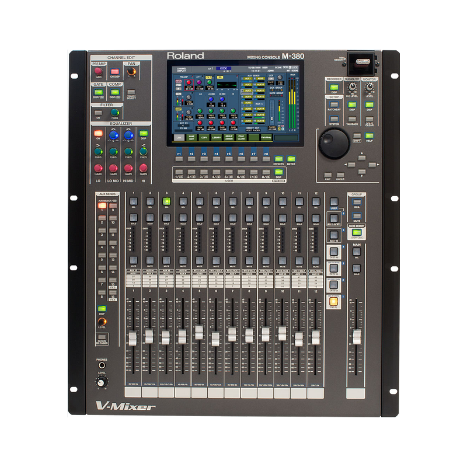This screenshot has width=467, height=467.
Task: Click the PAN knob
Action: [131, 71]
